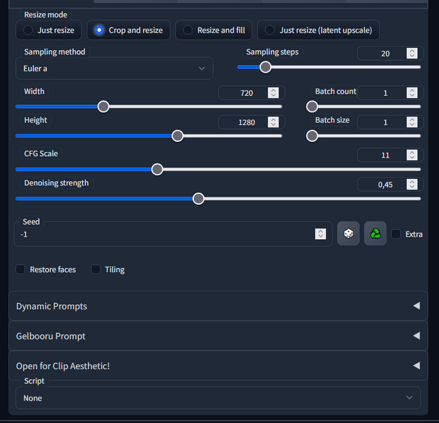Click the Width value stepper arrows
Image resolution: width=439 pixels, height=423 pixels.
point(273,93)
